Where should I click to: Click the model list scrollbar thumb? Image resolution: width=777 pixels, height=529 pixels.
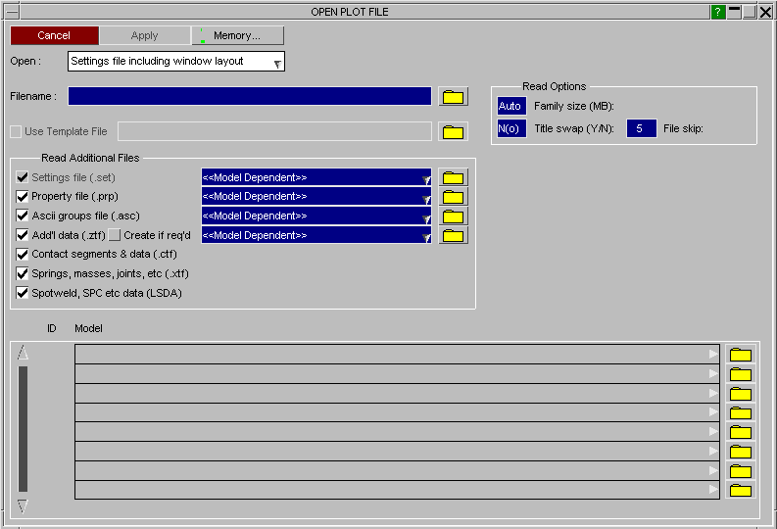click(x=23, y=428)
